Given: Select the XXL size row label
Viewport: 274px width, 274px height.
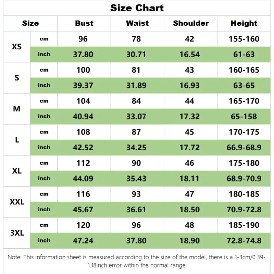Looking at the screenshot, I should 17,202.
